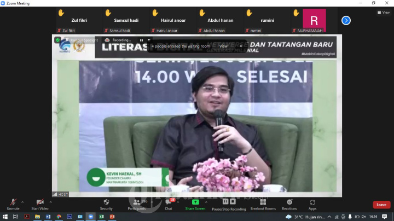Click the green Share Screen icon
This screenshot has width=394, height=221.
(195, 202)
